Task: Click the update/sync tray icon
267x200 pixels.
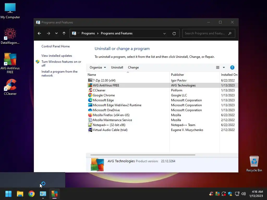Action: click(224, 194)
